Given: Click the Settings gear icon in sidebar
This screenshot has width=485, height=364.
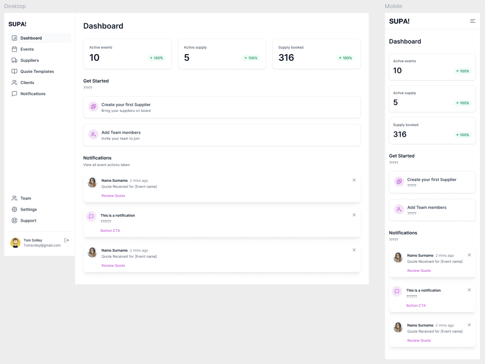Looking at the screenshot, I should (x=14, y=210).
